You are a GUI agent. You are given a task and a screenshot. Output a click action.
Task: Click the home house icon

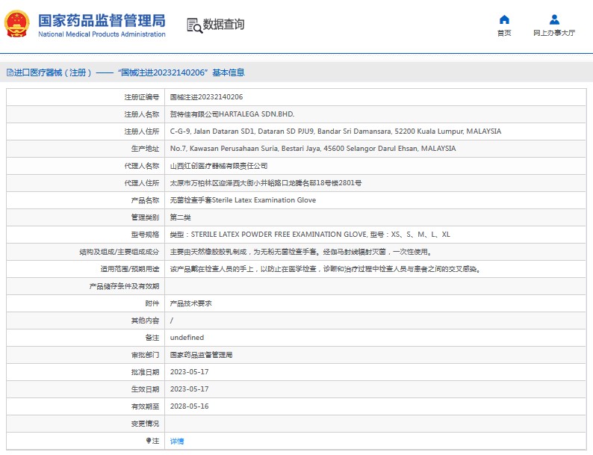pos(504,19)
